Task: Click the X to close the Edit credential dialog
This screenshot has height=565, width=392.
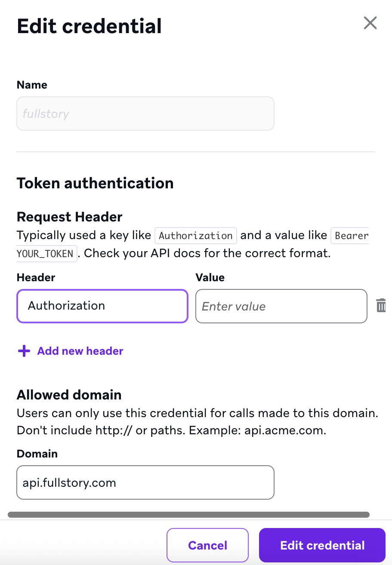Action: pyautogui.click(x=370, y=23)
